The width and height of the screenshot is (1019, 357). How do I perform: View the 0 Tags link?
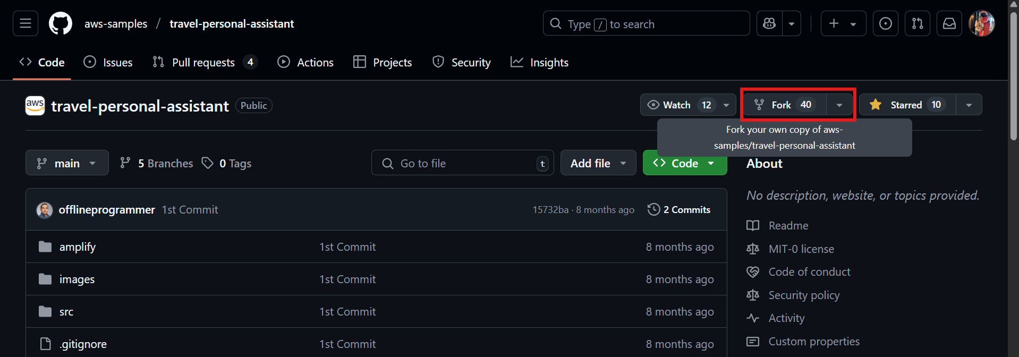[x=227, y=163]
